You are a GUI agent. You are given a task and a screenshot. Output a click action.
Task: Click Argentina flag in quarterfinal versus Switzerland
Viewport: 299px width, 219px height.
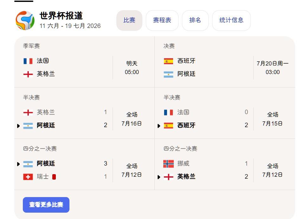click(28, 164)
